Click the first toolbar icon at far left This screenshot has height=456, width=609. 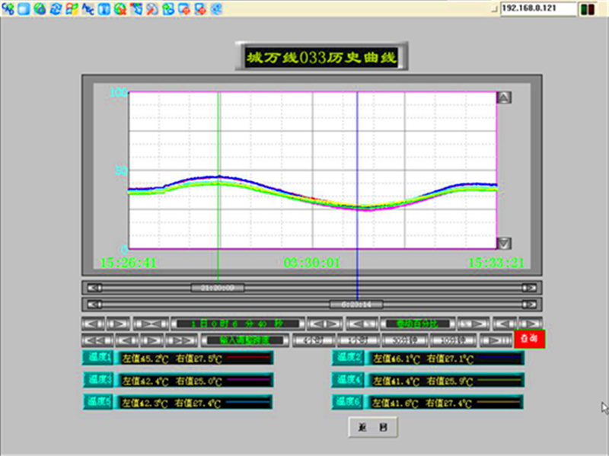tap(8, 10)
